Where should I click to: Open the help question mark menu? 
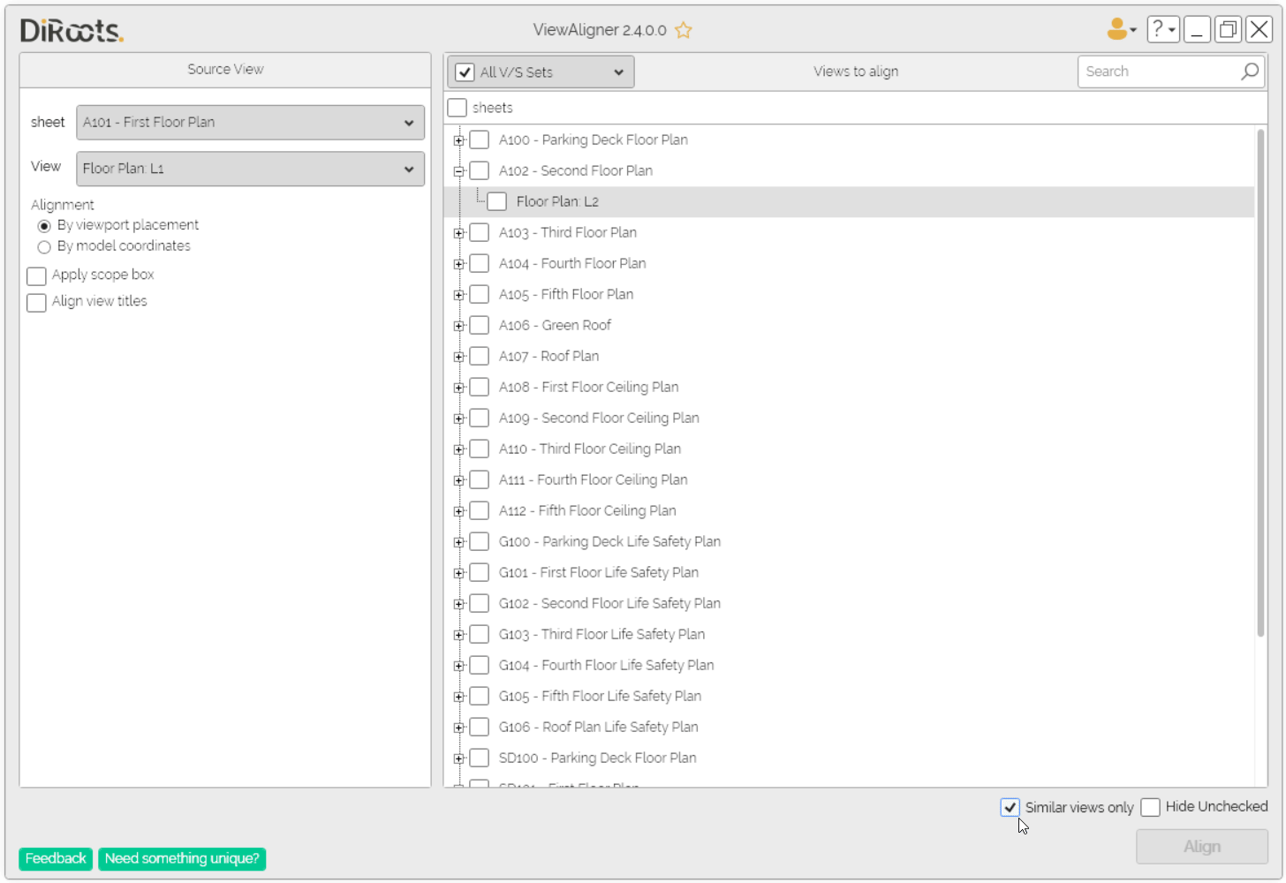pyautogui.click(x=1162, y=29)
